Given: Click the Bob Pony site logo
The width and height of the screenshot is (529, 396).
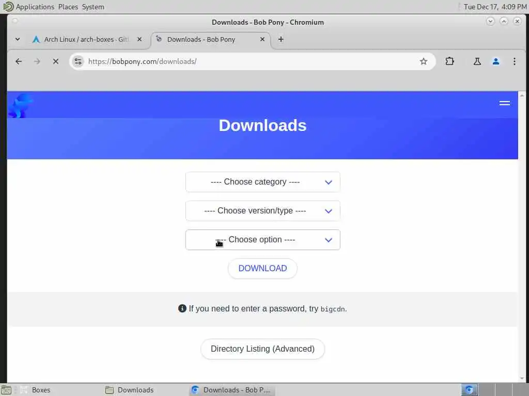Looking at the screenshot, I should click(20, 106).
